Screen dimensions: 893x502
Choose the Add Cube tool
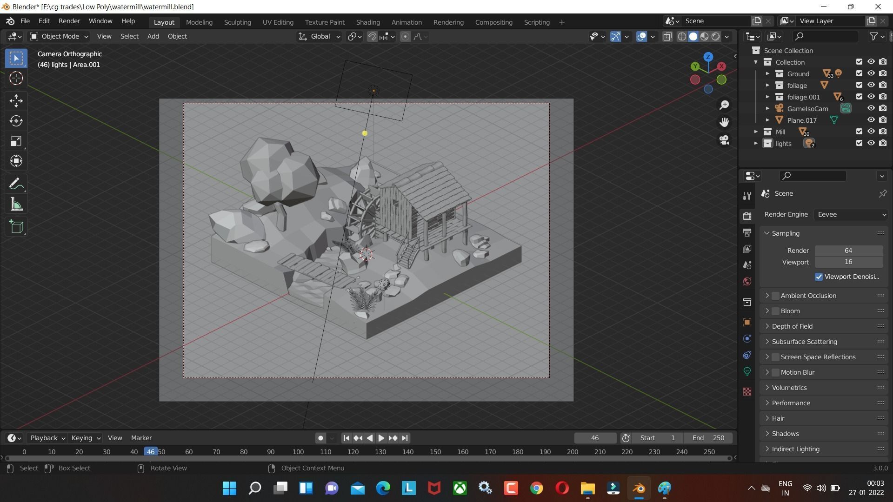16,227
